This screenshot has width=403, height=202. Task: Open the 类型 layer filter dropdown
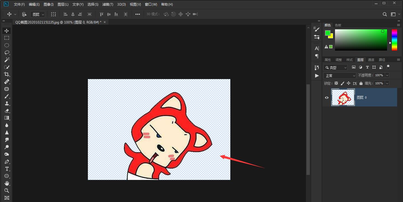pos(335,68)
